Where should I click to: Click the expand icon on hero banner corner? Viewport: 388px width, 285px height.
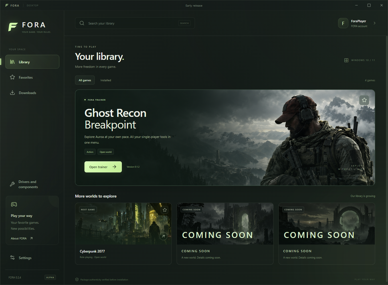tap(364, 176)
